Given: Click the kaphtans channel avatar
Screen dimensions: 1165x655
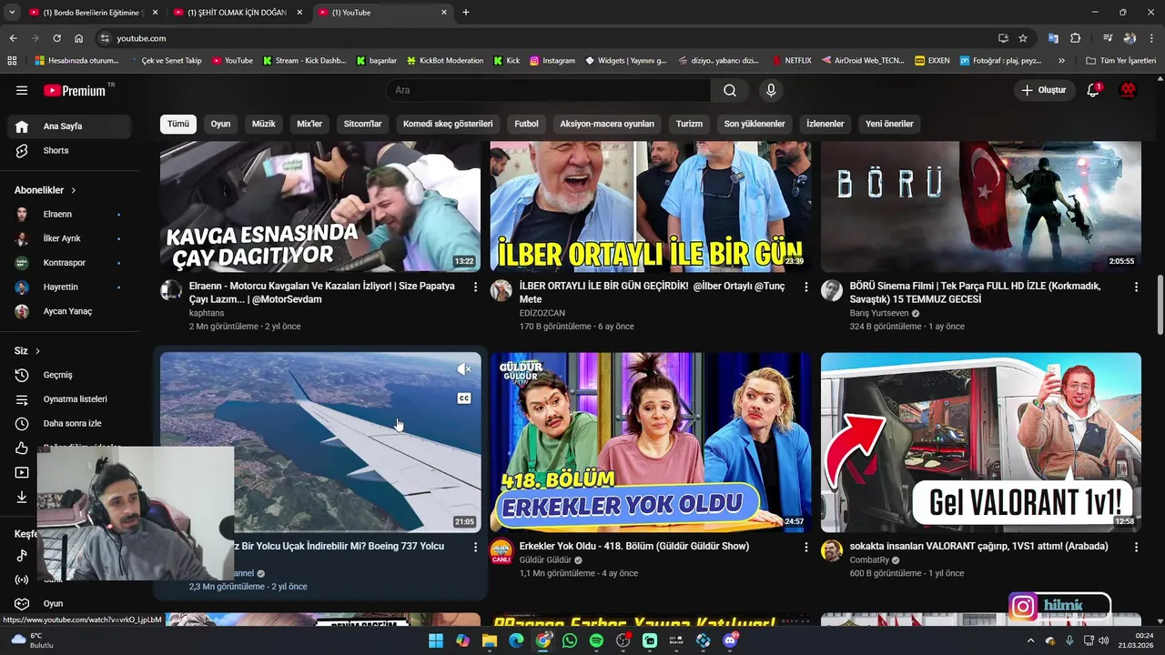Looking at the screenshot, I should coord(171,290).
